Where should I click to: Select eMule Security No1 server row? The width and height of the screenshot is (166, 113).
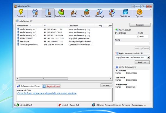(64, 29)
